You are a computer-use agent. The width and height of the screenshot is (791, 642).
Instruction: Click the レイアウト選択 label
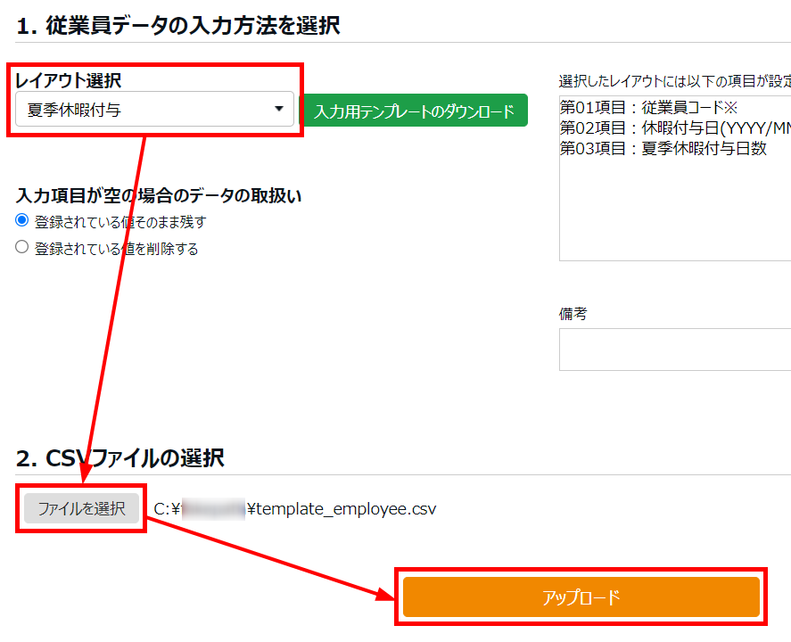[69, 80]
